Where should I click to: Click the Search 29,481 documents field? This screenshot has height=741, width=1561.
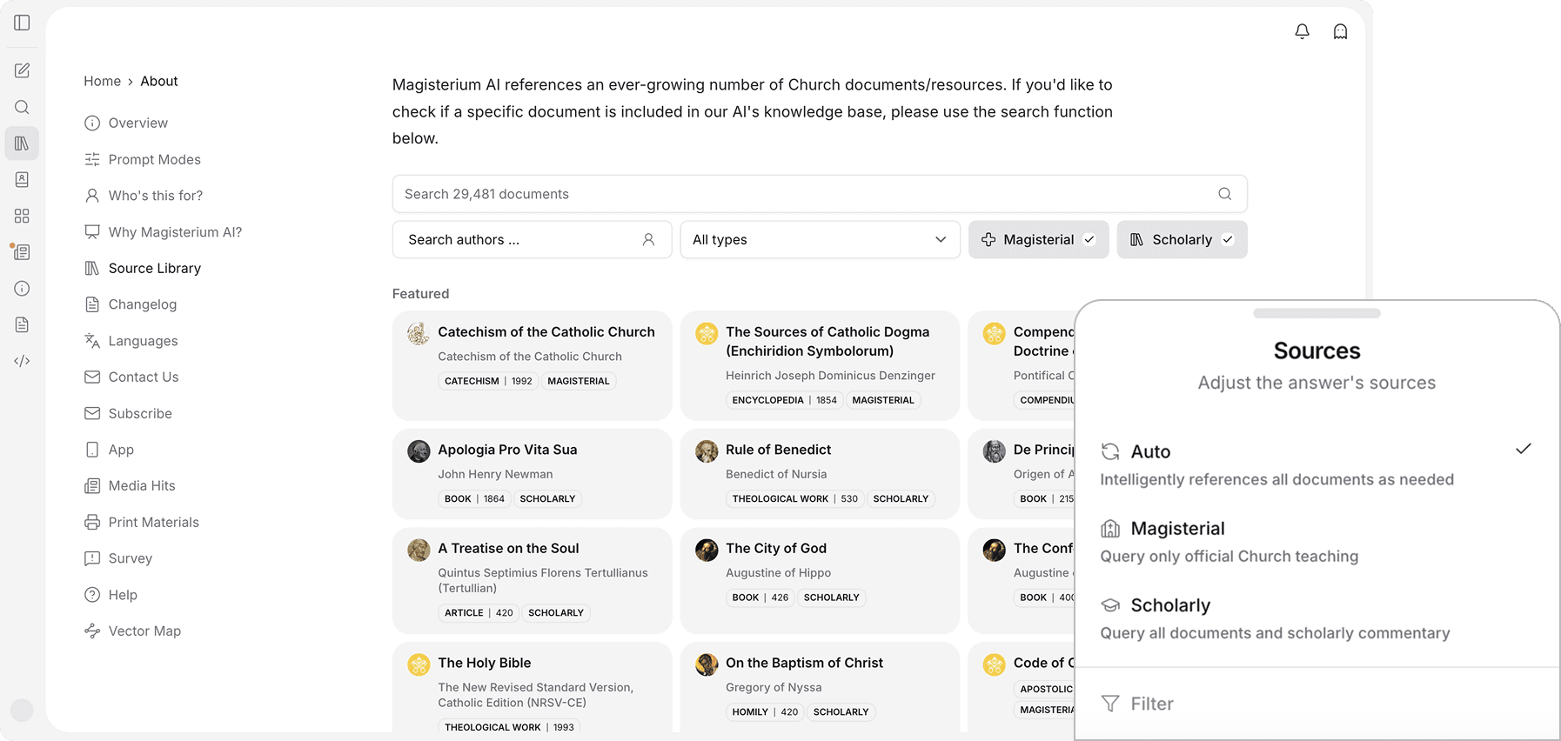point(805,194)
